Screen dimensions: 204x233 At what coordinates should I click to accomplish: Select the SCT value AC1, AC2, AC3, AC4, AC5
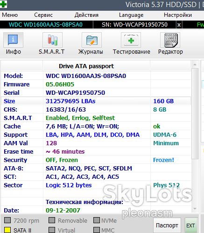[82, 177]
